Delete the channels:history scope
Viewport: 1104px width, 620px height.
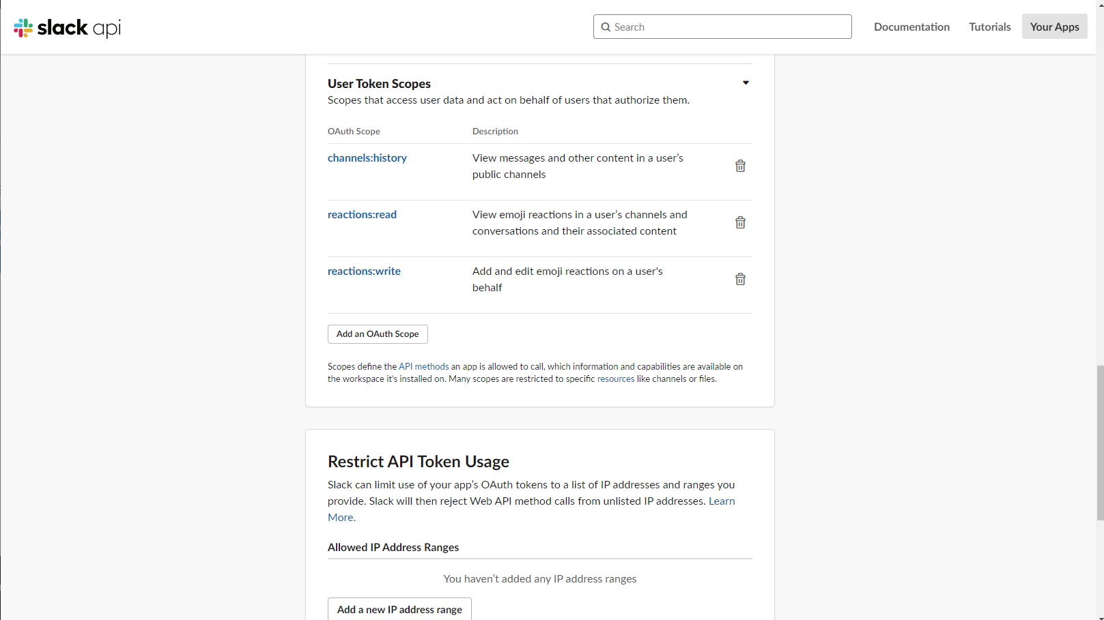click(740, 166)
